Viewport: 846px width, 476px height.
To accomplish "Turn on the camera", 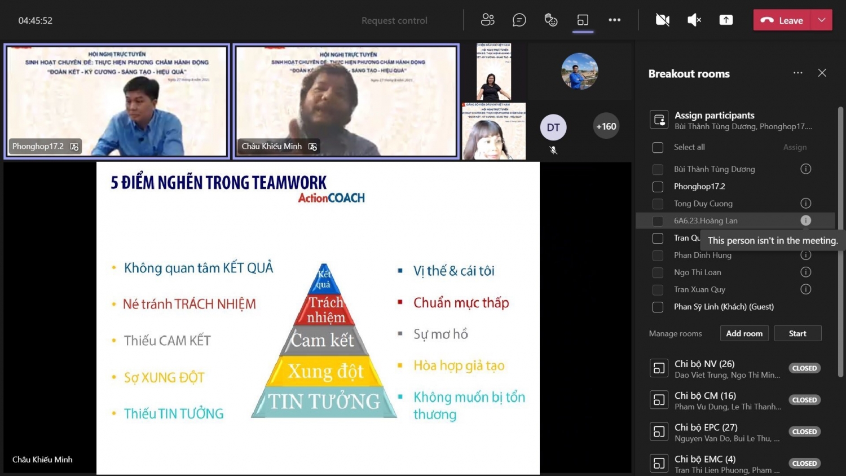I will coord(663,20).
